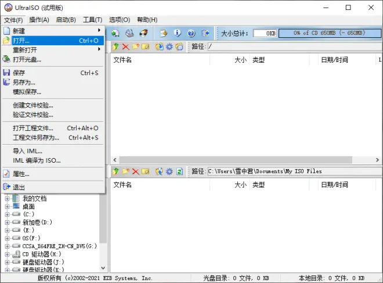Image resolution: width=383 pixels, height=283 pixels.
Task: Select 创建文件校验... menu entry
Action: pyautogui.click(x=53, y=105)
